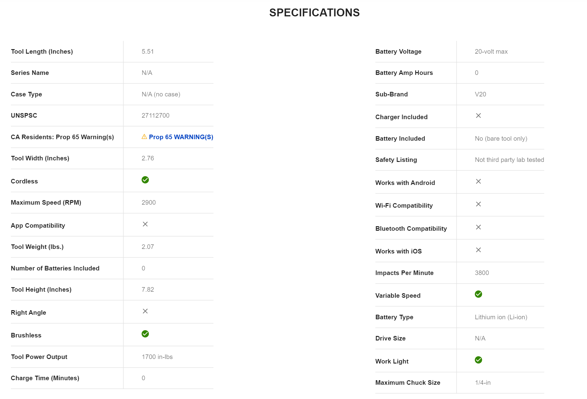
Task: Click the Maximum Speed (RPM) label
Action: (x=46, y=203)
